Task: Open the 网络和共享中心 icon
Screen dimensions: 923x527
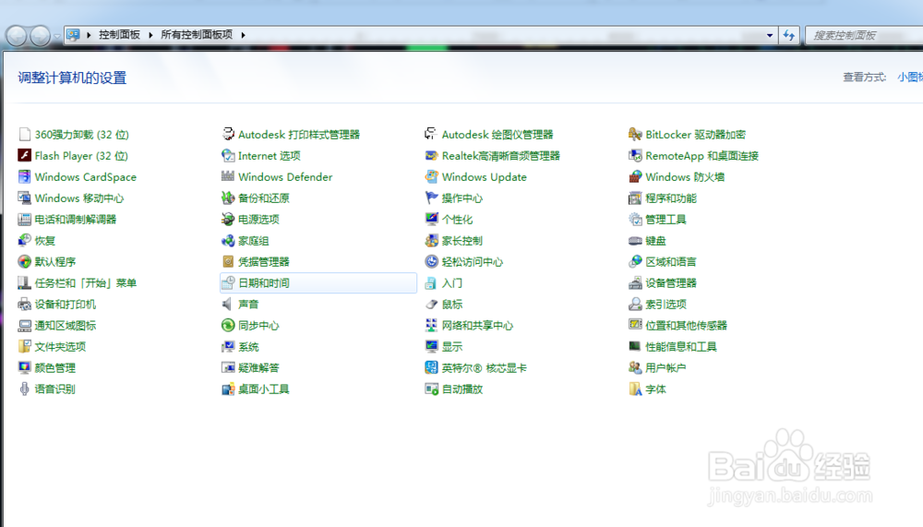Action: [x=431, y=325]
